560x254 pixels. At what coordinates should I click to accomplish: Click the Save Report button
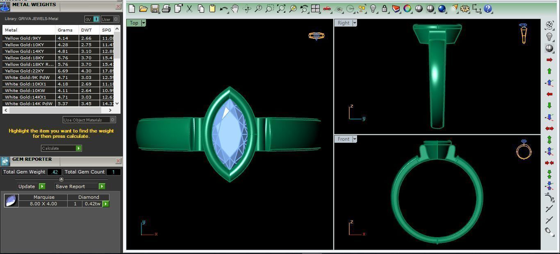pyautogui.click(x=80, y=186)
